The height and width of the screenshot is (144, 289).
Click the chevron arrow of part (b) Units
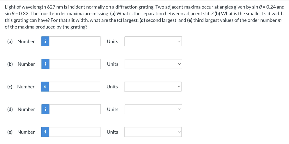[x=179, y=64]
